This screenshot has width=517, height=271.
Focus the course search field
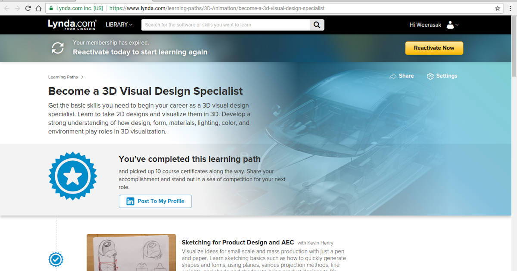click(x=225, y=25)
